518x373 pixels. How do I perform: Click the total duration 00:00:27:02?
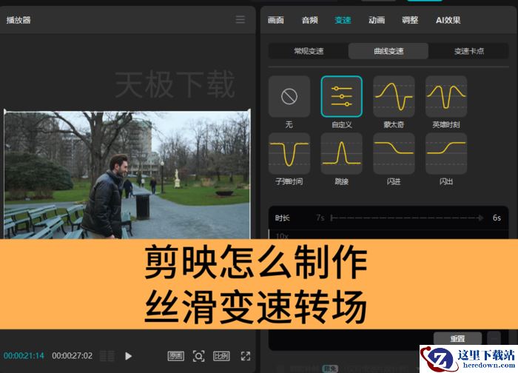(73, 356)
